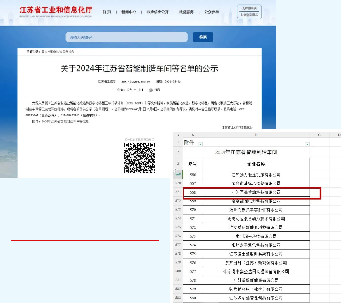Image resolution: width=341 pixels, height=303 pixels.
Task: Click the 首页 breadcrumb link
Action: (x=44, y=52)
